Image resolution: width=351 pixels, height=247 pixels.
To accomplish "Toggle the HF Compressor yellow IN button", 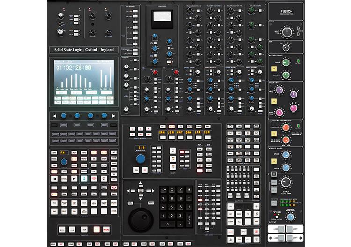I will (x=274, y=134).
